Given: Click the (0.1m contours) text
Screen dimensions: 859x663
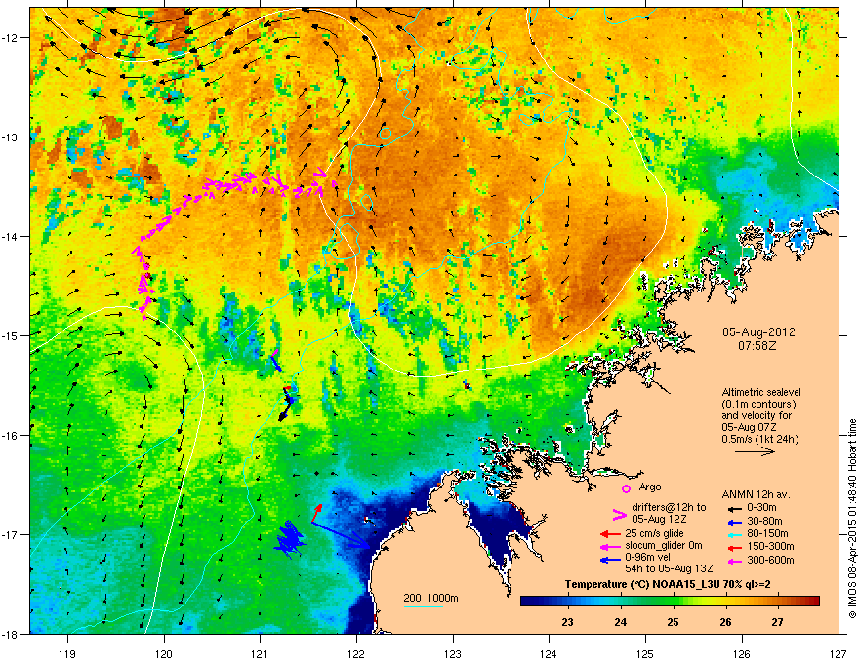Looking at the screenshot, I should coord(758,405).
